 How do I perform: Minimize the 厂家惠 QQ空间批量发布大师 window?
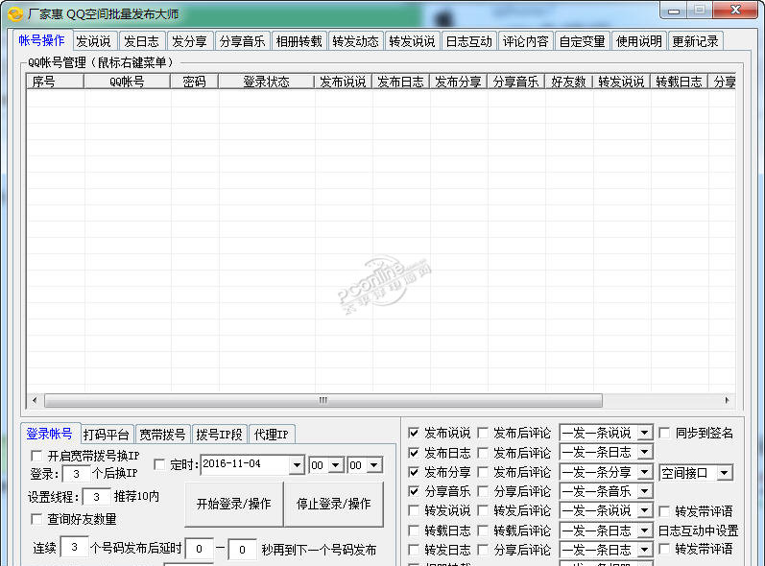(x=674, y=11)
